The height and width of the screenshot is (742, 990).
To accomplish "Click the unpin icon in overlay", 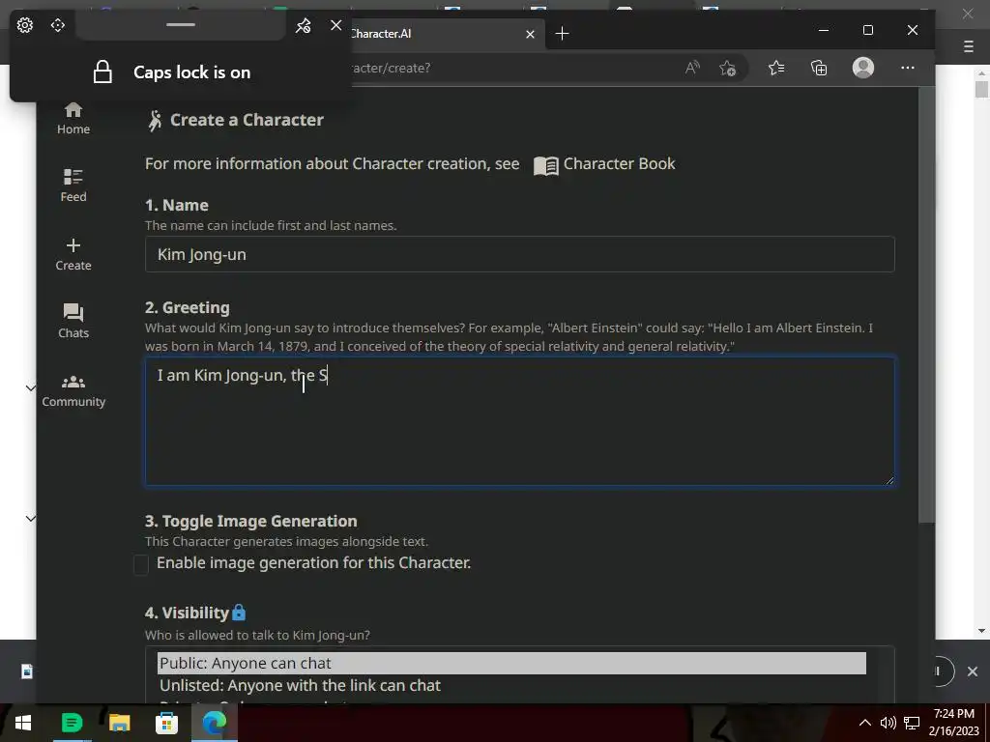I will pyautogui.click(x=303, y=25).
